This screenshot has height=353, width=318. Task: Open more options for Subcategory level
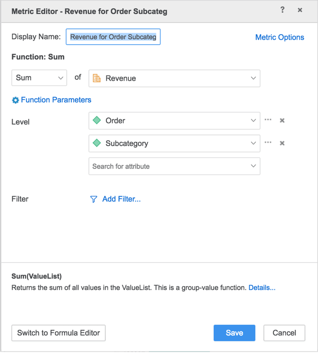pos(268,142)
